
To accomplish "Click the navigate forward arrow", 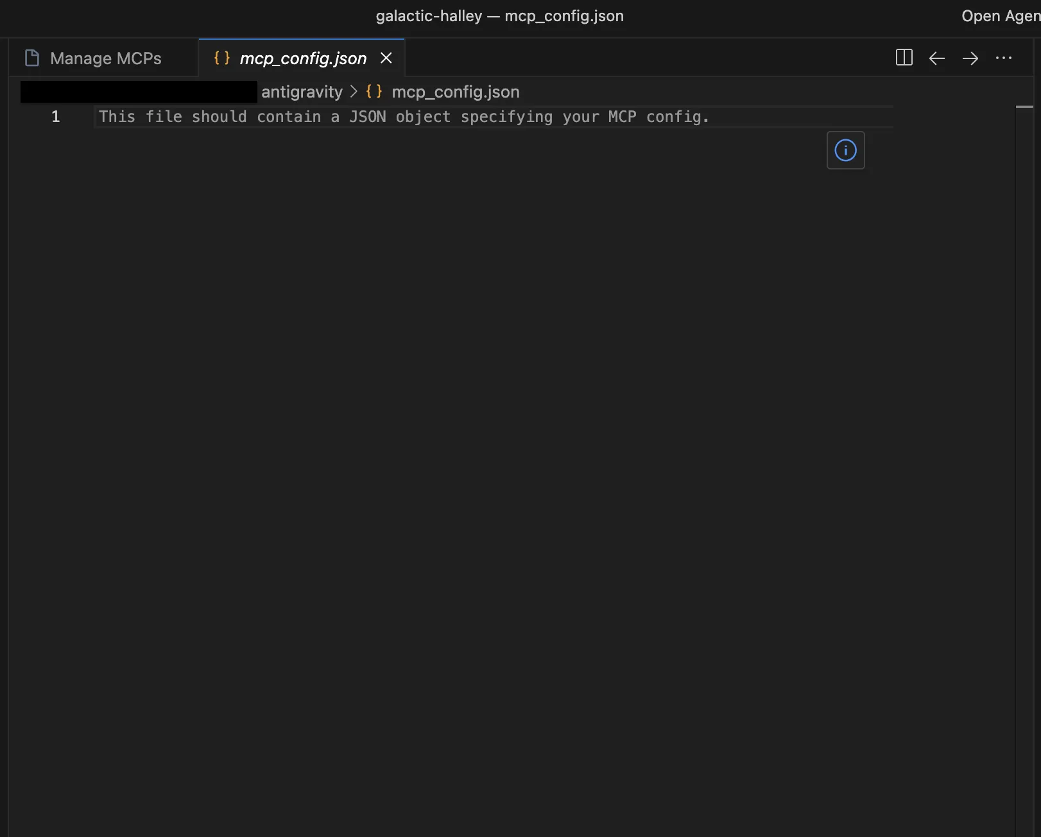I will pyautogui.click(x=970, y=58).
